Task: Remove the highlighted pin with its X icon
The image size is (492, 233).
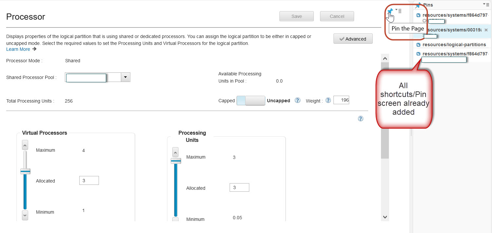Action: (486, 30)
